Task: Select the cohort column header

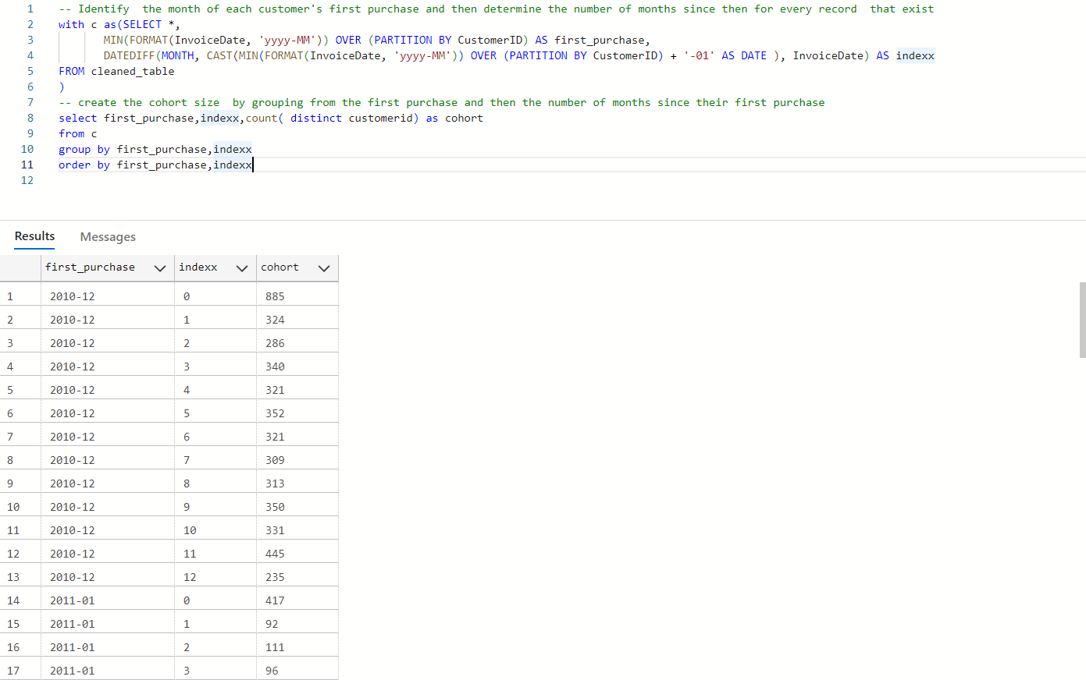Action: point(279,267)
